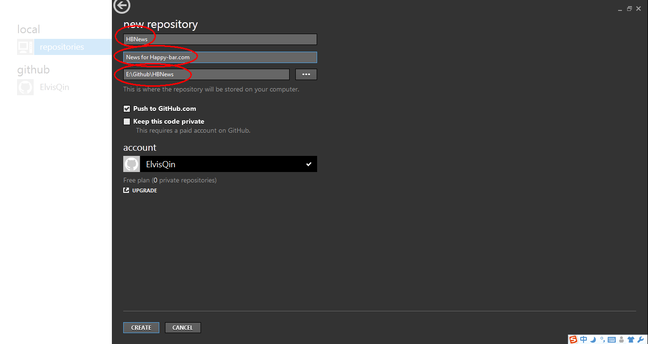Image resolution: width=648 pixels, height=344 pixels.
Task: Uncheck Push to GitHub.com
Action: [127, 109]
